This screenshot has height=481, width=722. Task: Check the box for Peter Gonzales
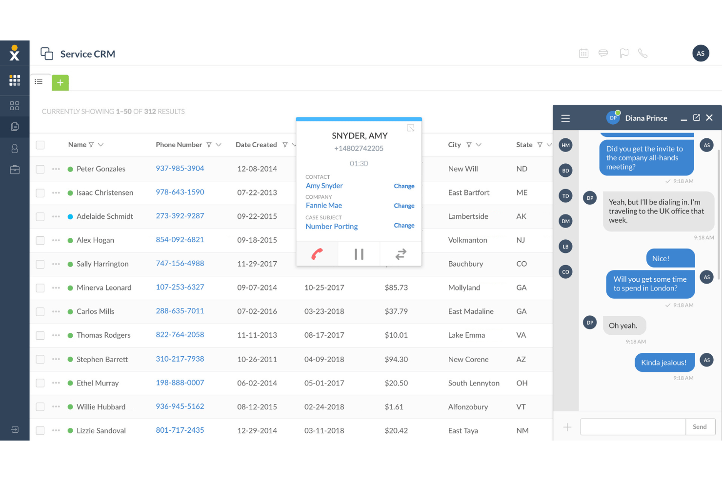tap(40, 169)
